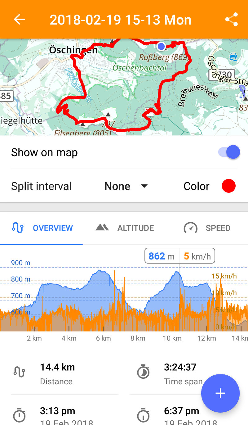Switch to the Speed tab
The height and width of the screenshot is (425, 248).
[x=207, y=228]
